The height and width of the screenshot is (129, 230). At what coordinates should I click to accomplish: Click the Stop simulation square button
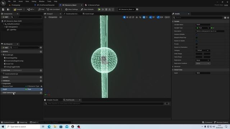pyautogui.click(x=106, y=9)
